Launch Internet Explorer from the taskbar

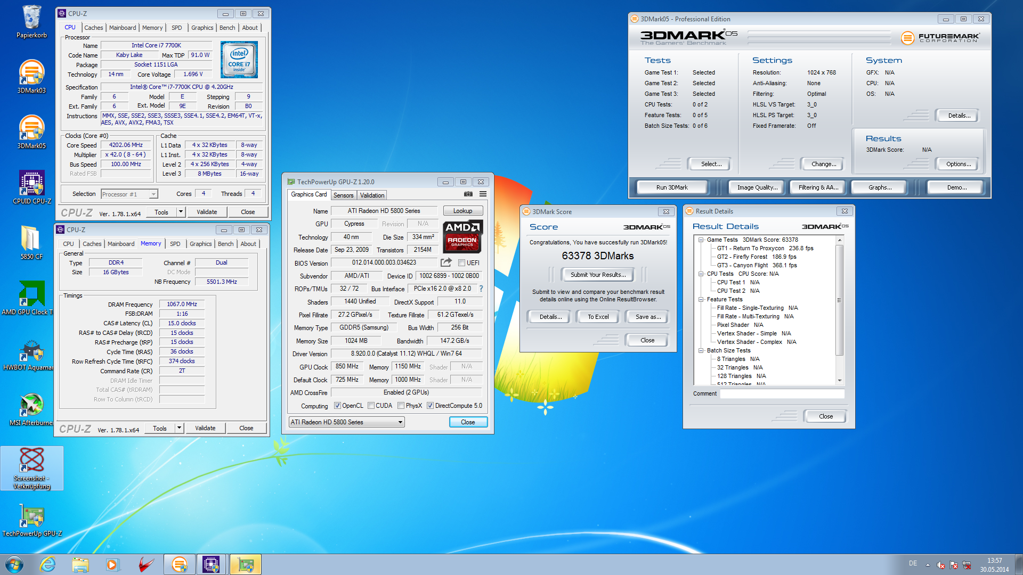coord(48,564)
